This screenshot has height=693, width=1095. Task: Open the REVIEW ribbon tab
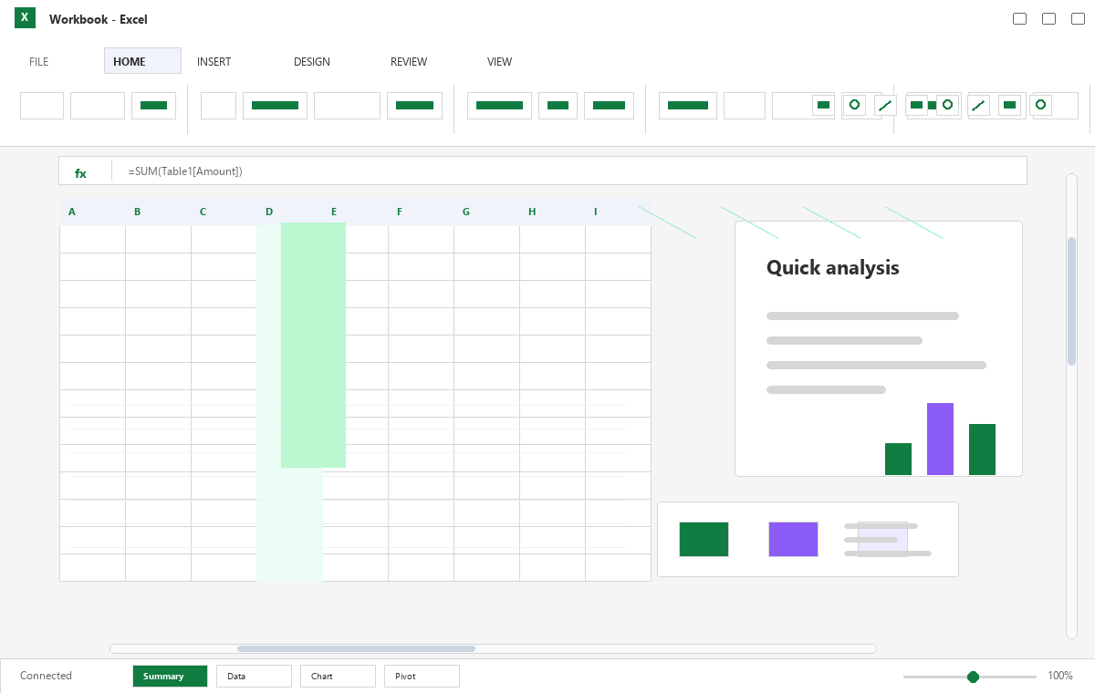[409, 62]
